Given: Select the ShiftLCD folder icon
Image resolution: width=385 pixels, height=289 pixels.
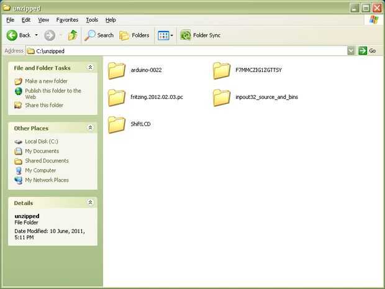Looking at the screenshot, I should point(116,124).
